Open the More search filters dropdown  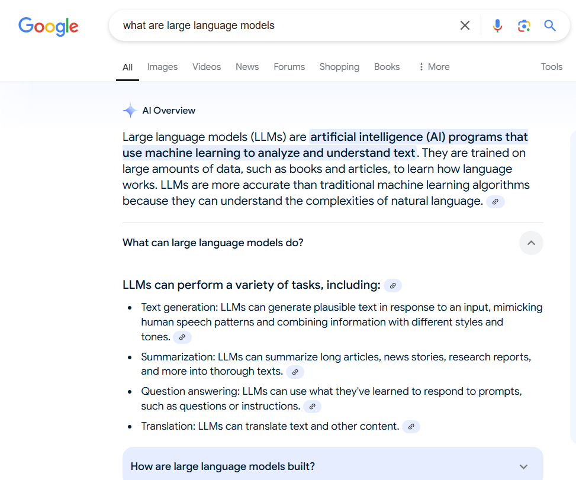tap(434, 67)
